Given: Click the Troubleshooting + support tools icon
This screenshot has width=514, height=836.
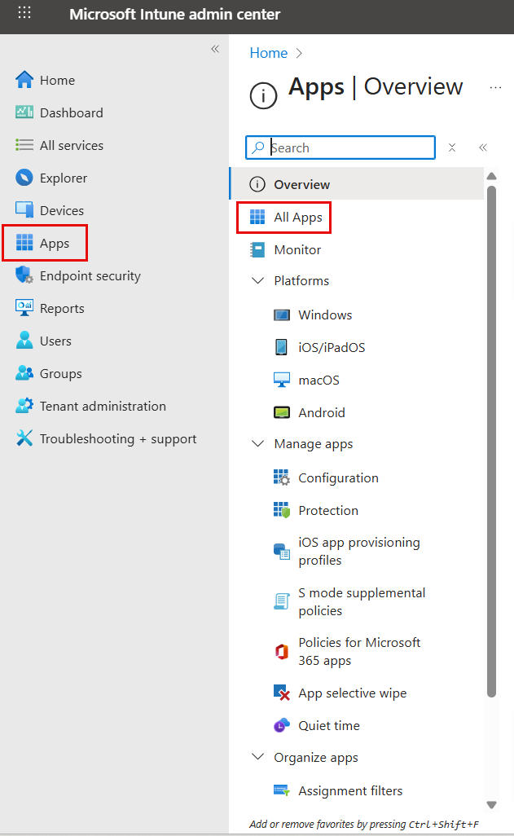Looking at the screenshot, I should tap(24, 438).
